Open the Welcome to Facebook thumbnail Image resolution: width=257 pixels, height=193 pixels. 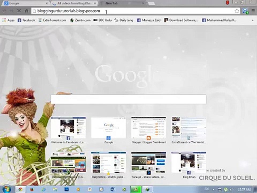tap(68, 131)
